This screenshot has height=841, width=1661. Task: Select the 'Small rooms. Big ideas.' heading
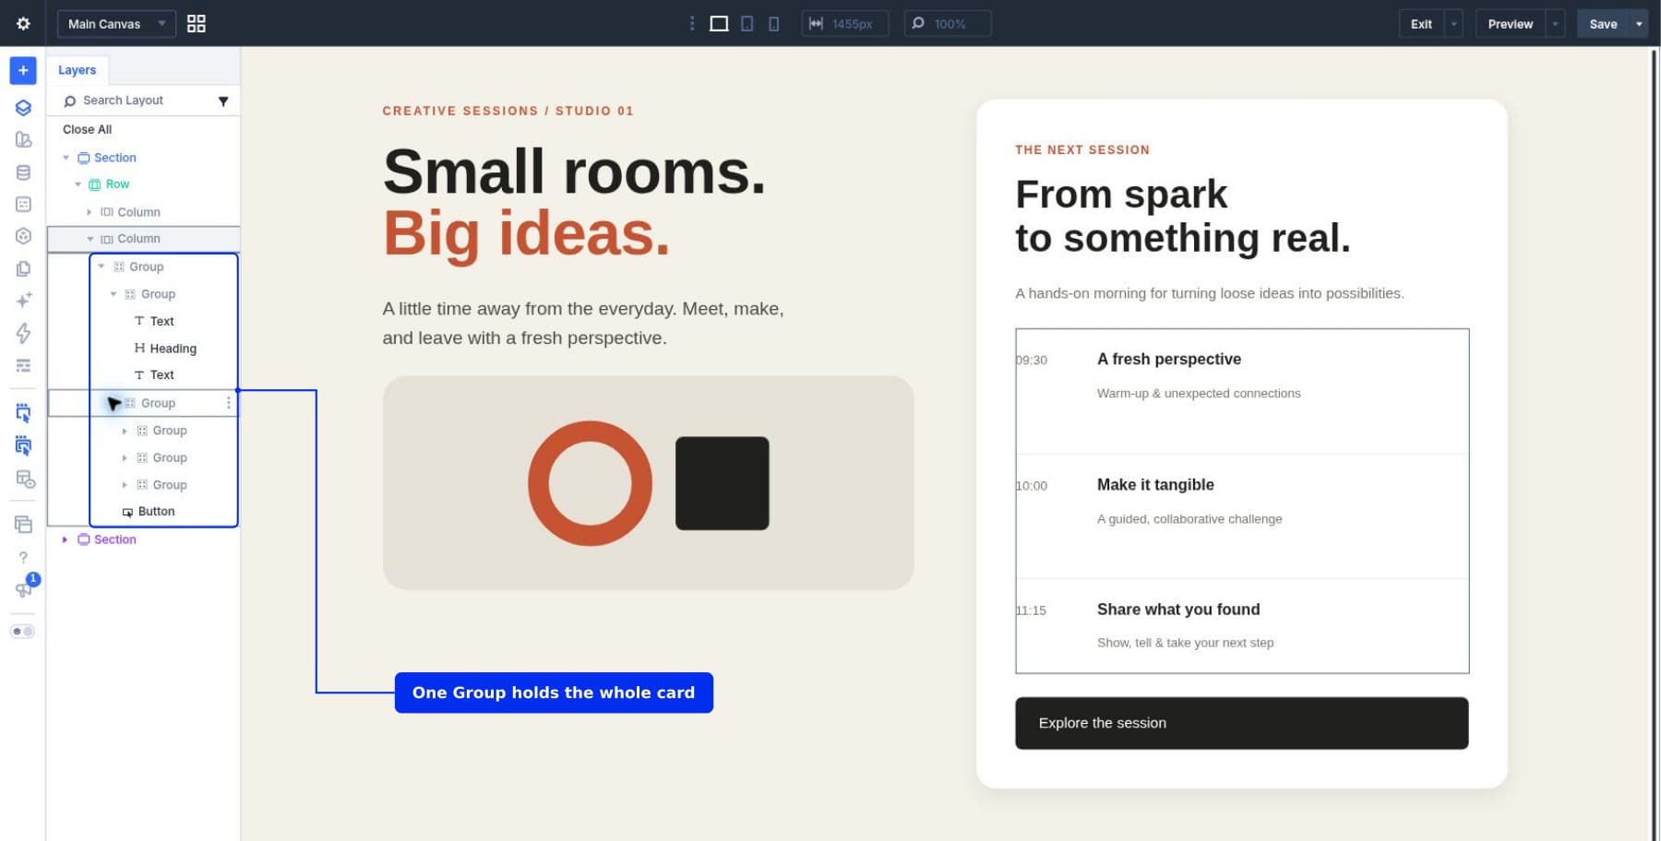tap(575, 202)
